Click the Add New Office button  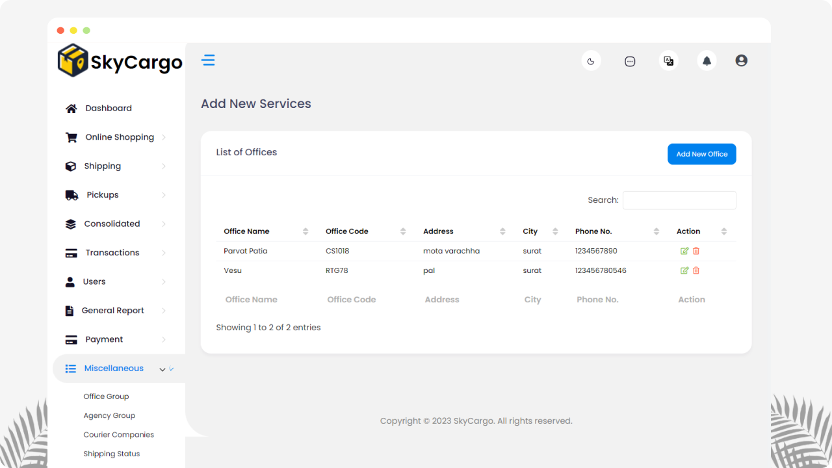(701, 154)
